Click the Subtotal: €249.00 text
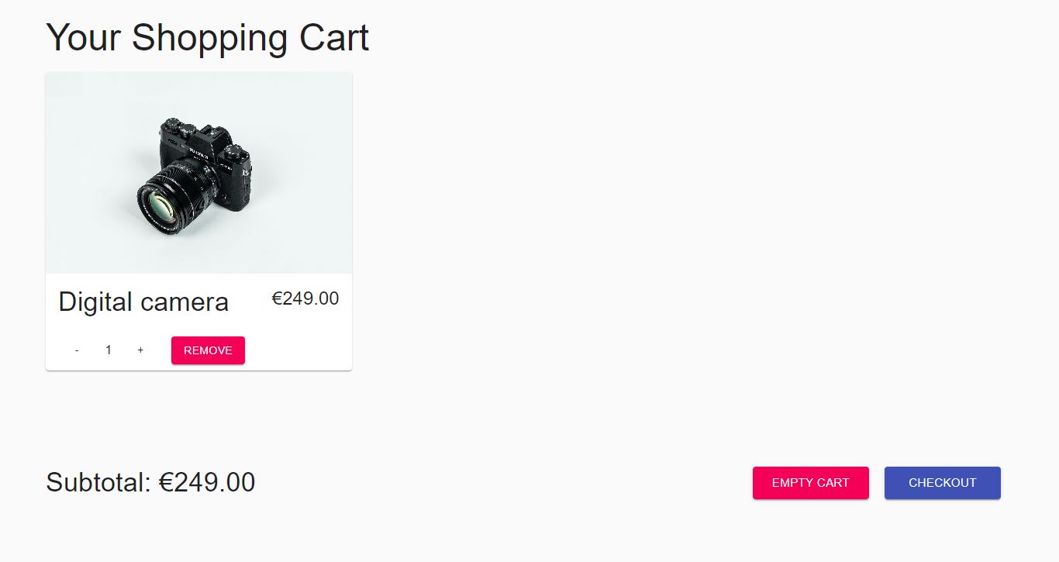The image size is (1059, 562). [150, 482]
